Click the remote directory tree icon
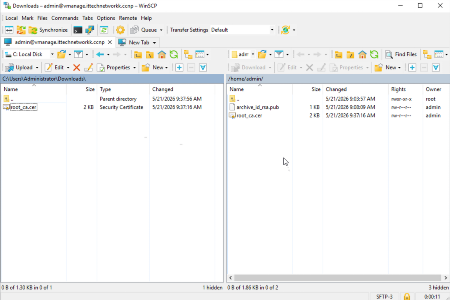 click(x=427, y=54)
